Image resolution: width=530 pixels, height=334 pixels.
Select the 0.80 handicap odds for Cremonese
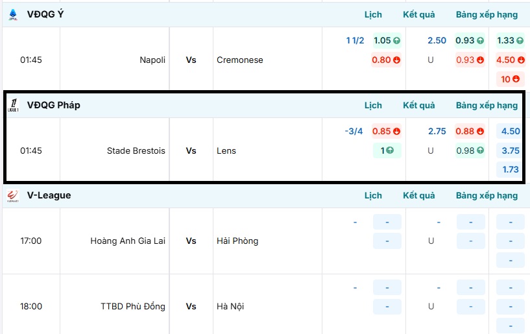[387, 60]
